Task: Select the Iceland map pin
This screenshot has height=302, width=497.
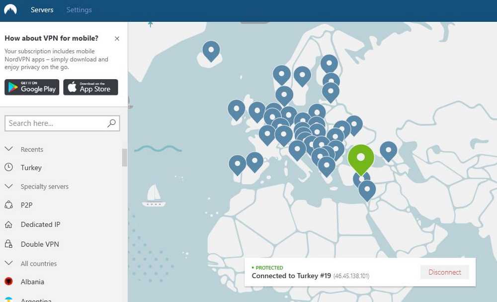Action: pos(211,51)
